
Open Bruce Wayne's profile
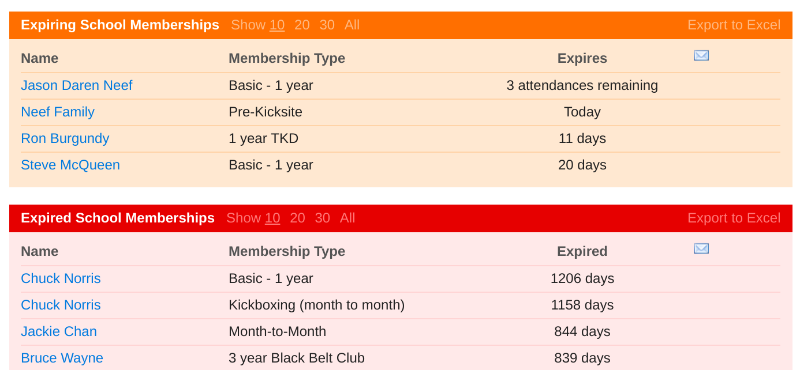(62, 358)
